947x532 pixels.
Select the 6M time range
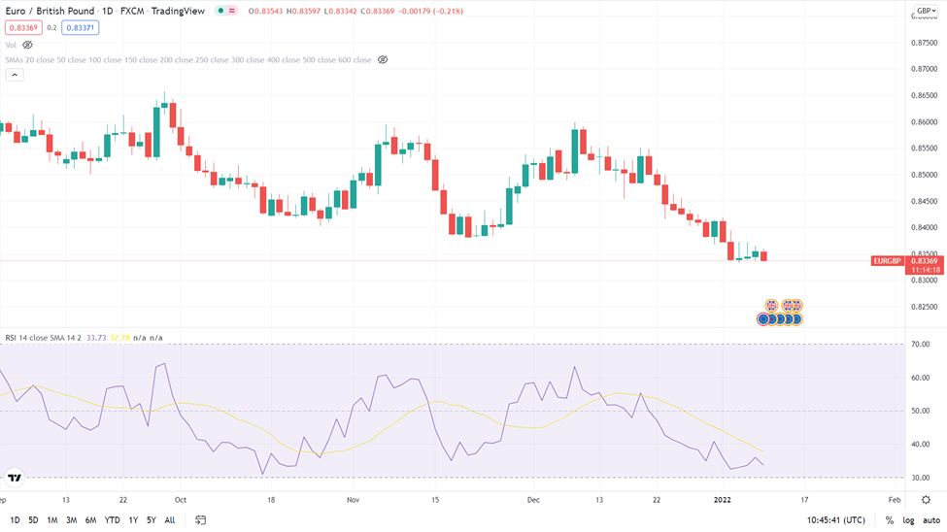point(90,520)
